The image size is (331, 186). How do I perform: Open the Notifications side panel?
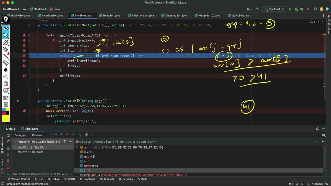[x=329, y=25]
